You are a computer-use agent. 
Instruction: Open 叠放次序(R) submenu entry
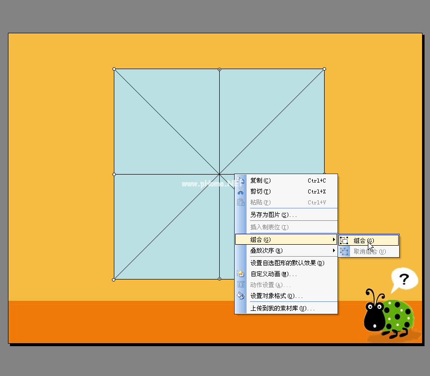286,251
